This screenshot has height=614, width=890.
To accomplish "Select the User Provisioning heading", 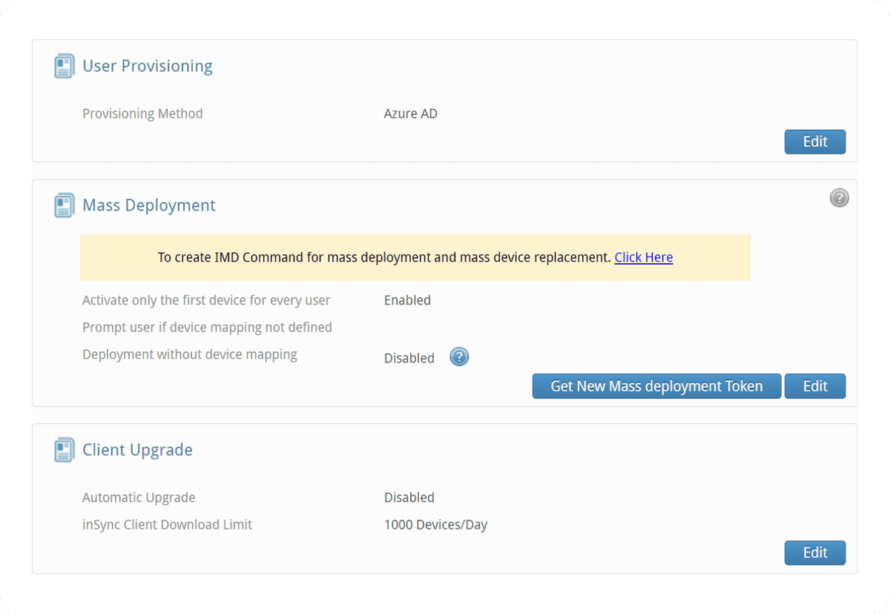I will (147, 66).
